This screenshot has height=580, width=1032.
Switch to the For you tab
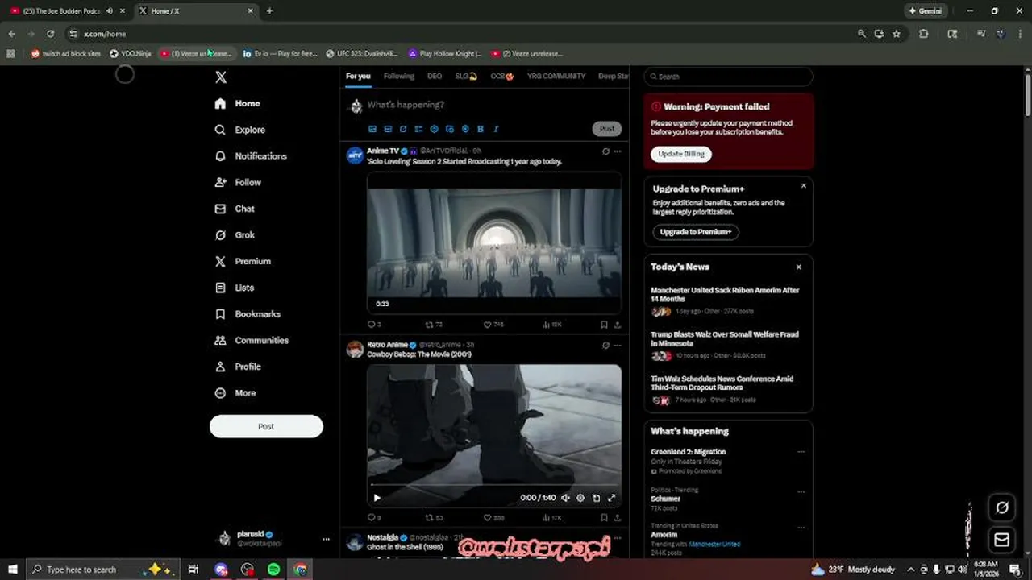tap(358, 77)
